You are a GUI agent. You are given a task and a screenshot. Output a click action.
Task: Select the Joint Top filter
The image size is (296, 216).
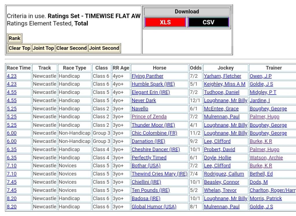pos(43,48)
